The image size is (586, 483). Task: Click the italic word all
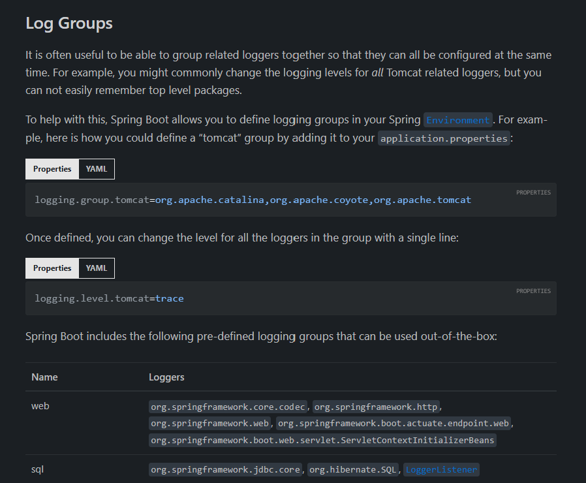(377, 72)
